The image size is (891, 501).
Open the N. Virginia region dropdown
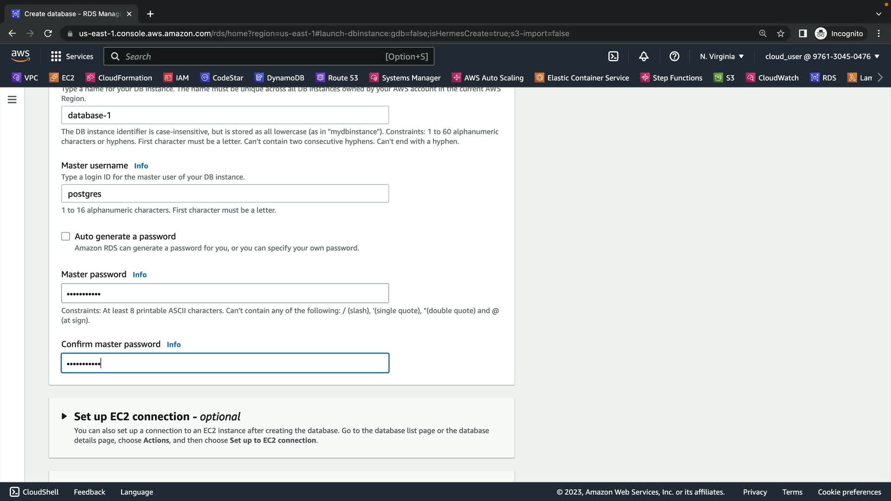coord(722,57)
